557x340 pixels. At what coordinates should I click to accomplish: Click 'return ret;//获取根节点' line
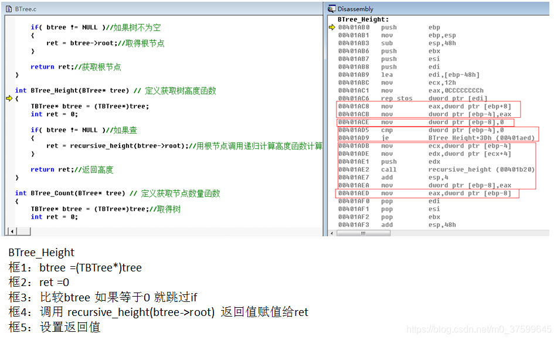tap(76, 67)
